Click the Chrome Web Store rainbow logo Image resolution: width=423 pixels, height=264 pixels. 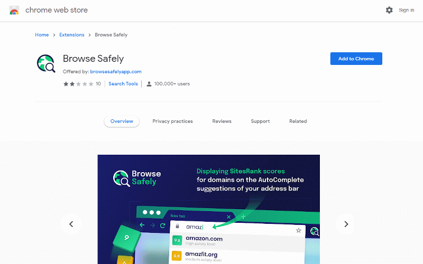[x=14, y=10]
